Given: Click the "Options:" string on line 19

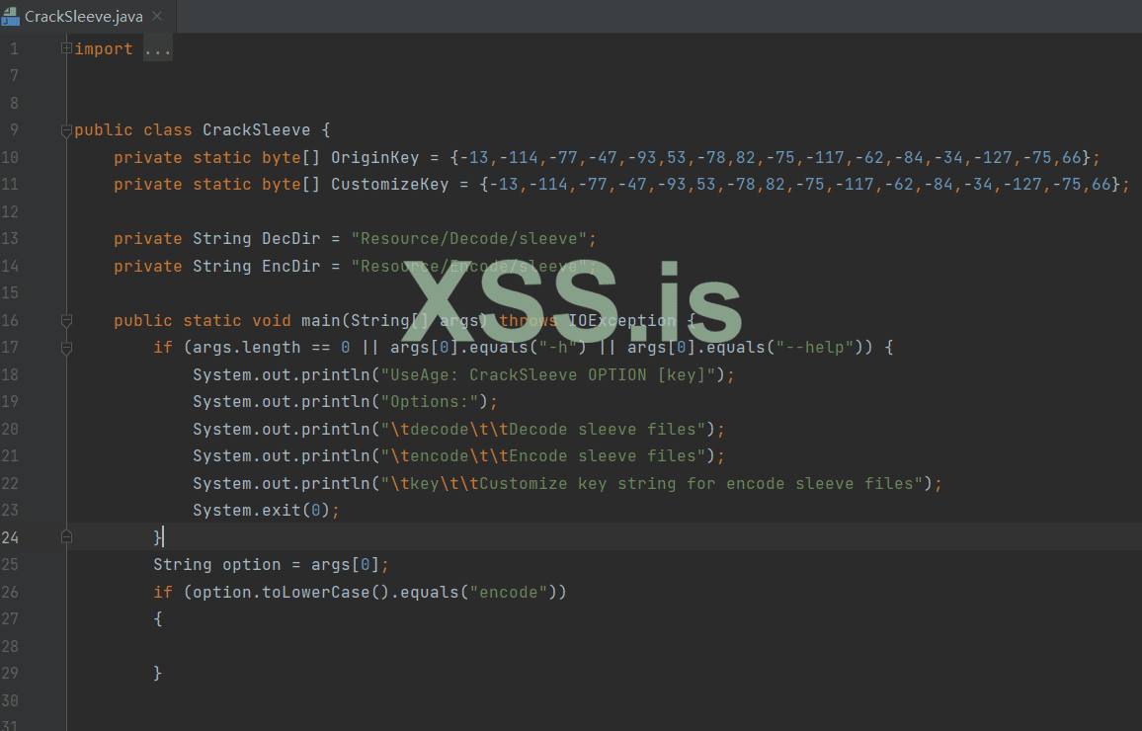Looking at the screenshot, I should click(x=430, y=402).
